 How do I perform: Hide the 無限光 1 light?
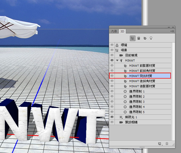112,117
